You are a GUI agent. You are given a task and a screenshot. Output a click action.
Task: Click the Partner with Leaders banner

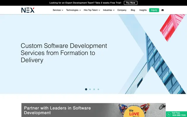[x=93, y=110]
